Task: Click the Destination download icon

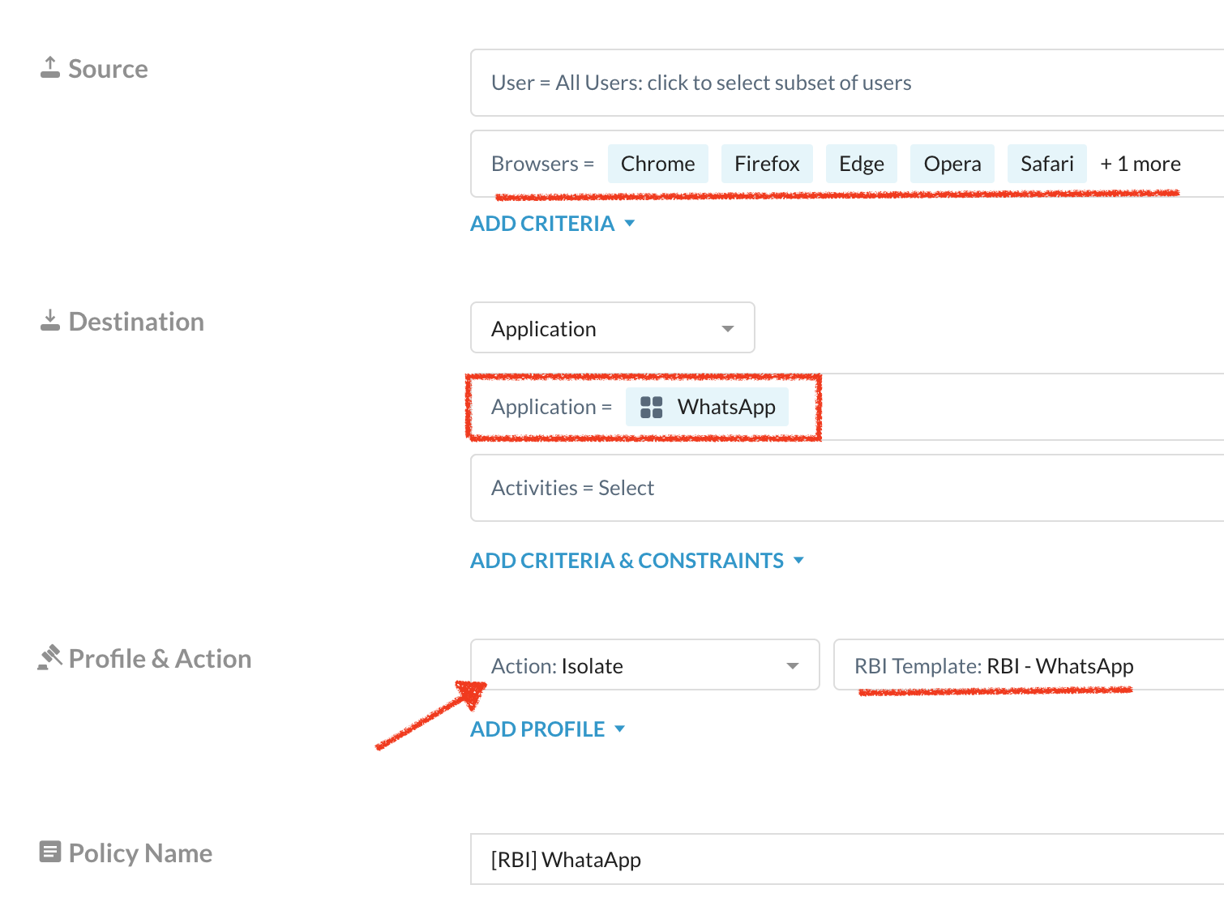Action: pos(50,320)
